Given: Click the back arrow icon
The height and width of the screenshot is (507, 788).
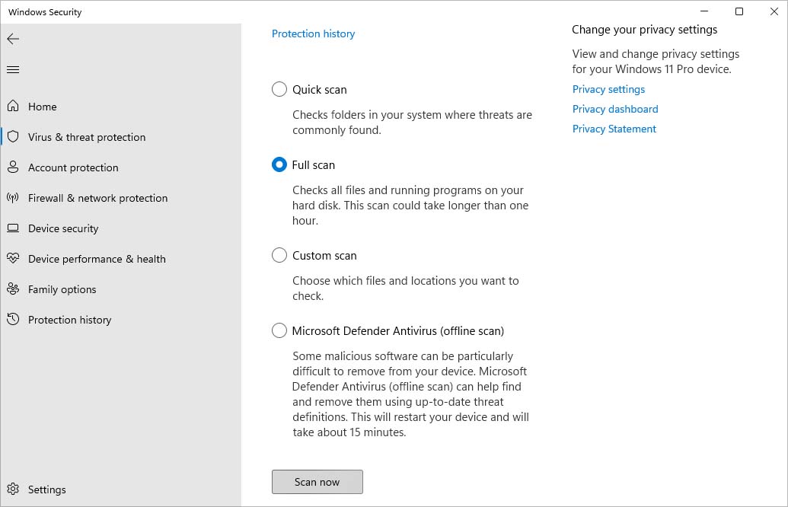Looking at the screenshot, I should [x=13, y=39].
